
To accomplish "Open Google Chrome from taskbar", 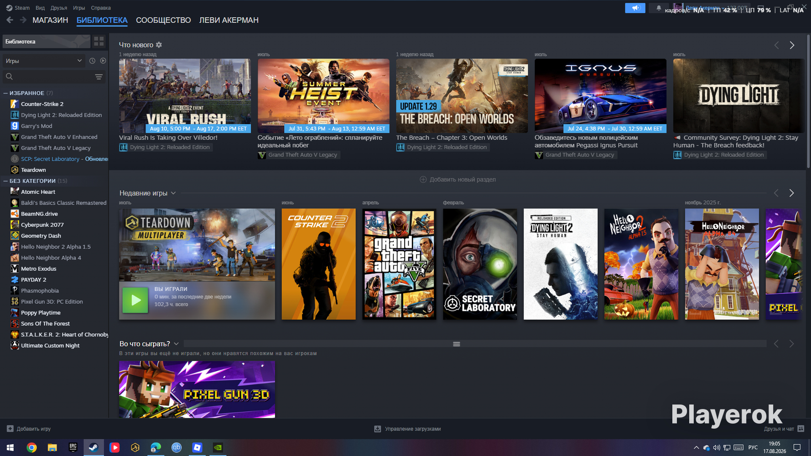I will [x=31, y=447].
